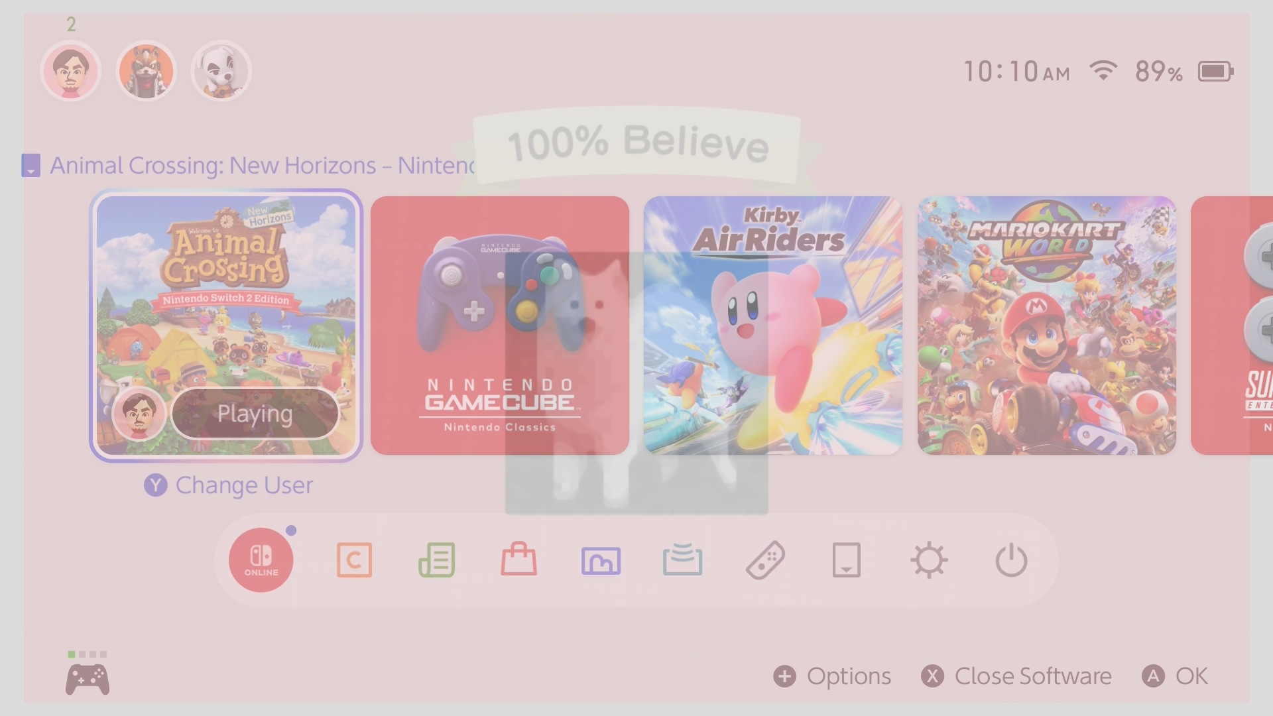This screenshot has height=716, width=1273.
Task: Select the Nintendo GameCube Classics tile
Action: (500, 326)
